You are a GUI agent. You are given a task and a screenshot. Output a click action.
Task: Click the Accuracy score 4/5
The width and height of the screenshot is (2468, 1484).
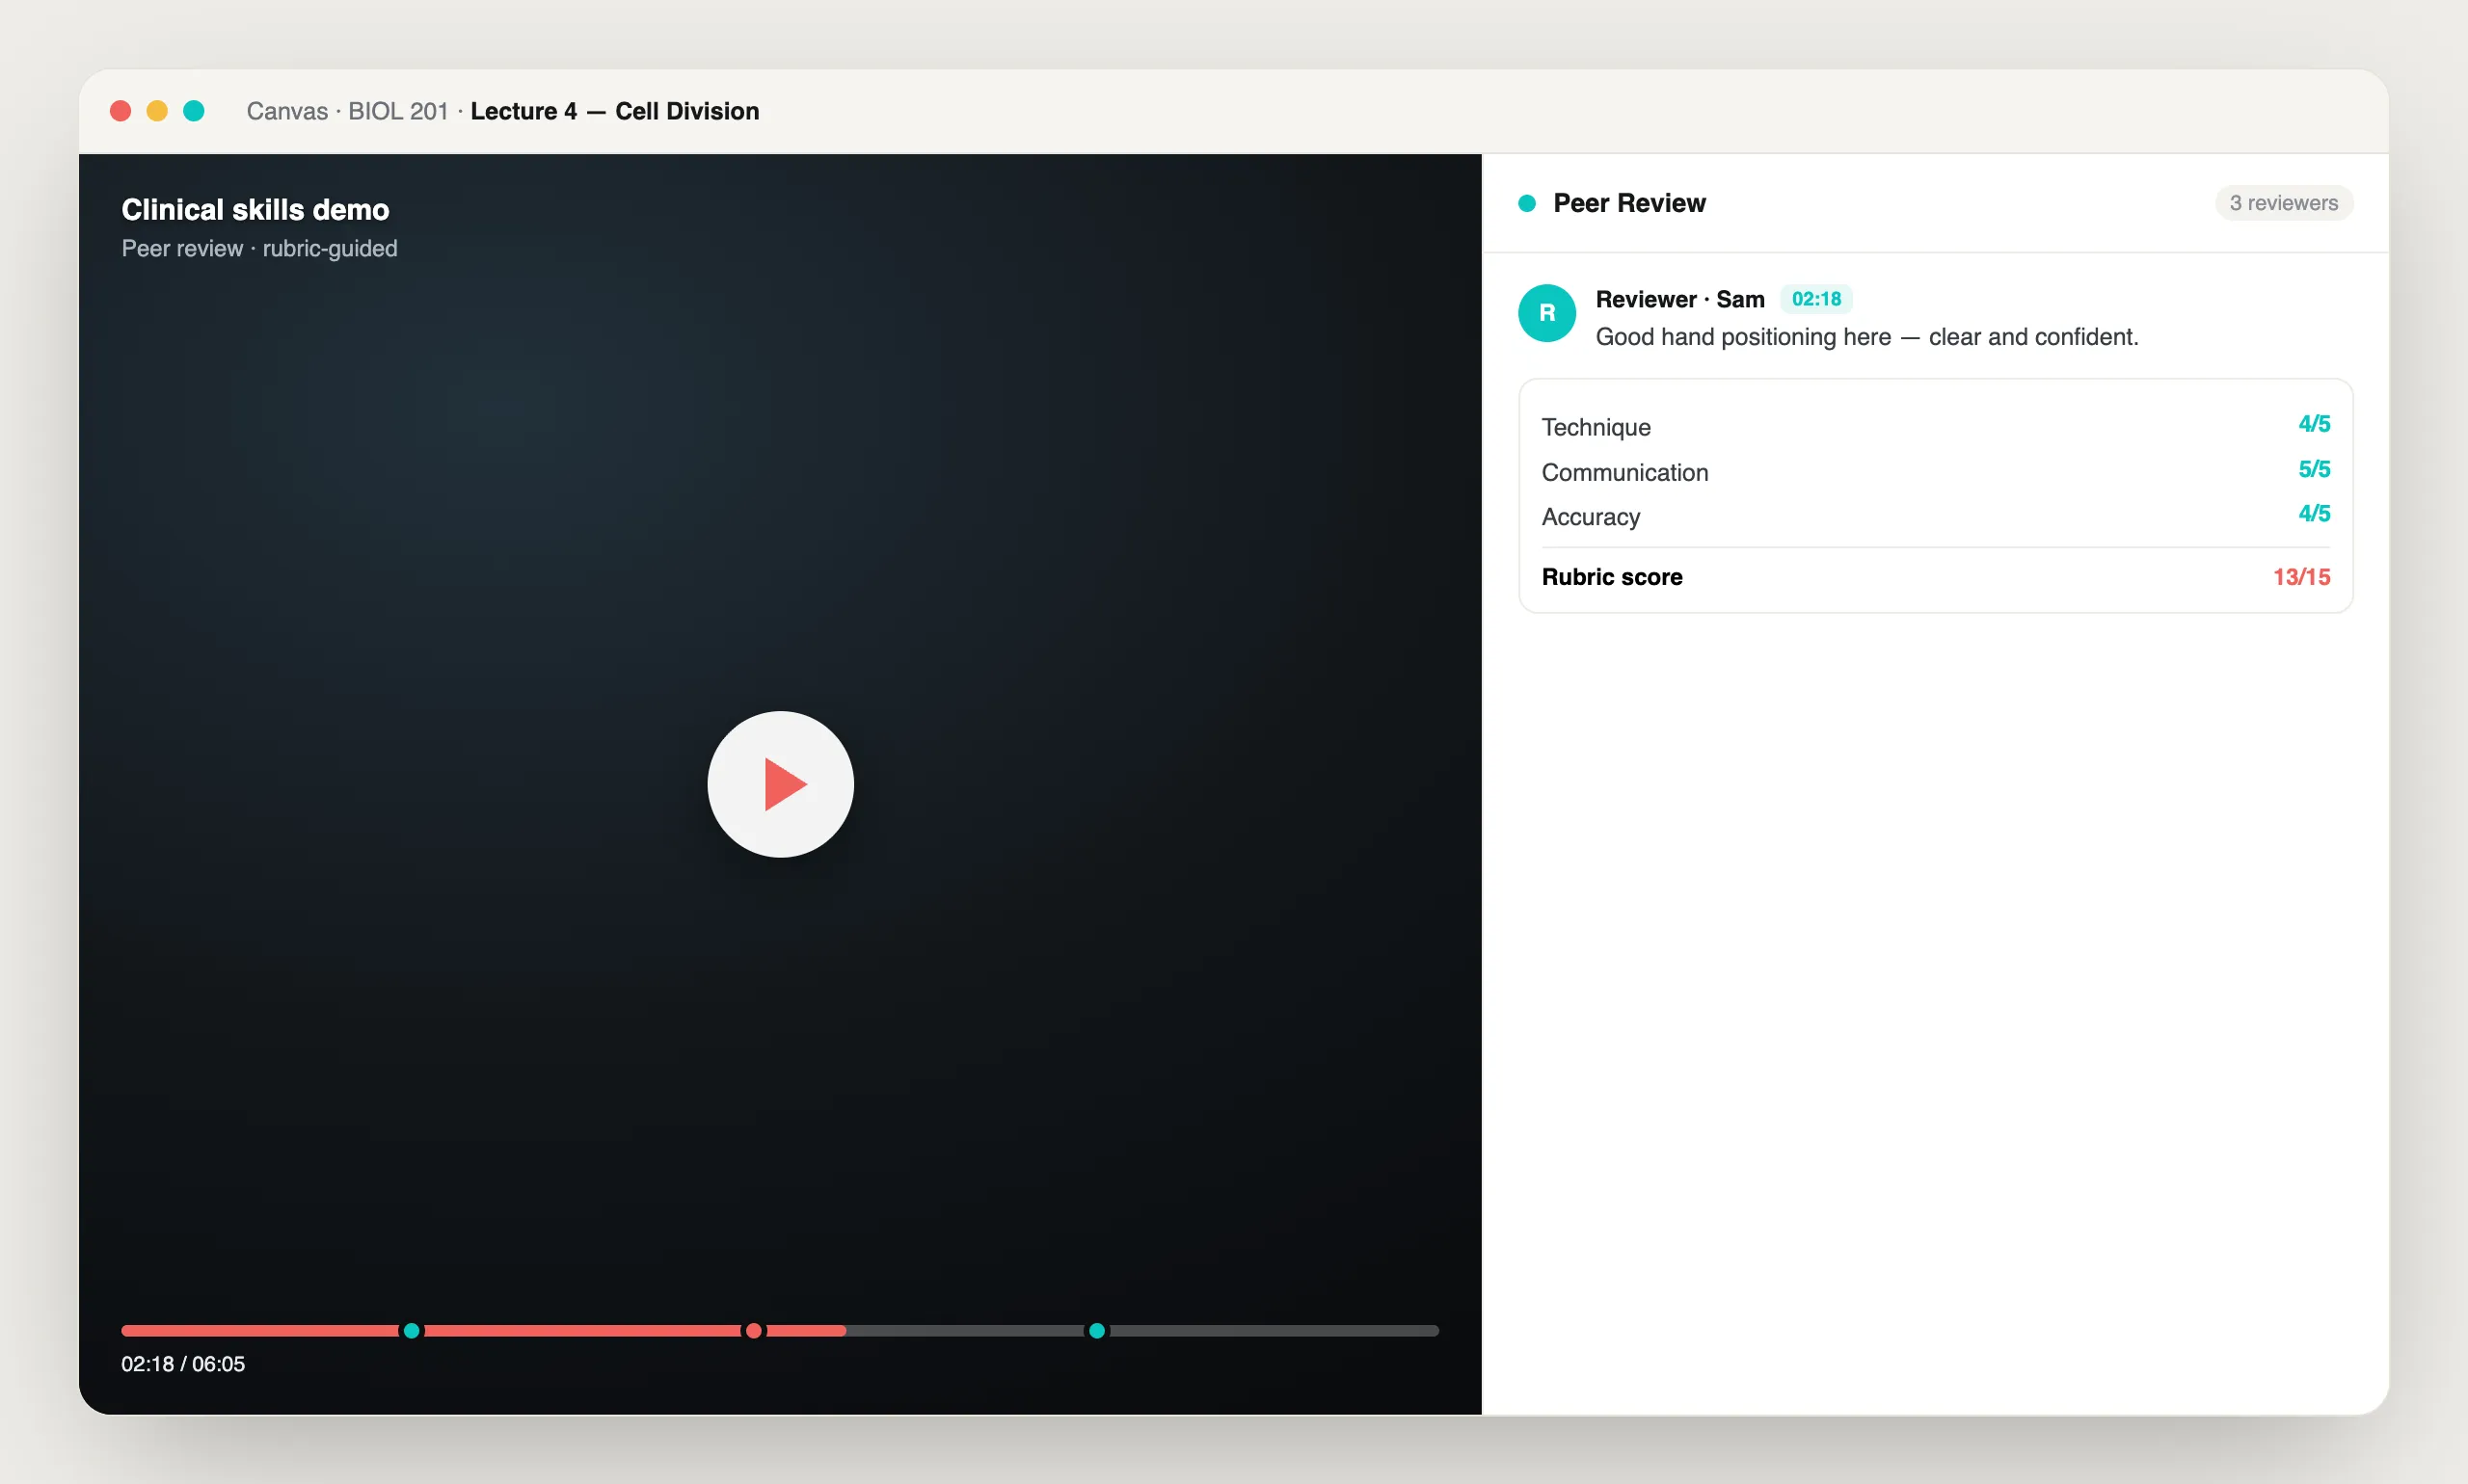[x=2313, y=513]
